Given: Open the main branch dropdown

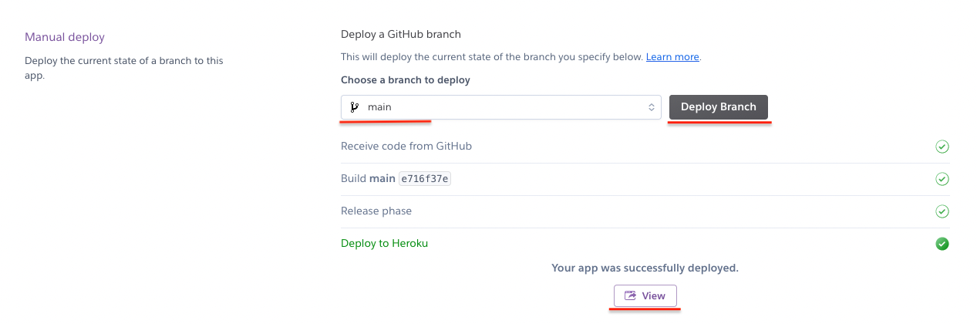Looking at the screenshot, I should (x=500, y=107).
